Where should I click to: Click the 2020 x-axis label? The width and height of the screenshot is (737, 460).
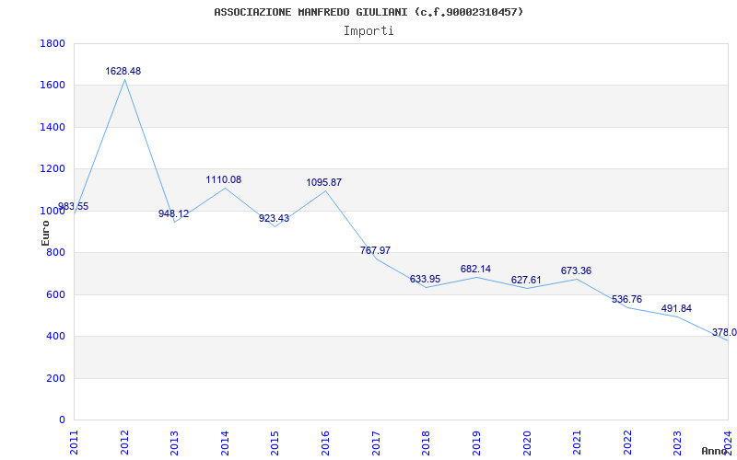coord(527,443)
